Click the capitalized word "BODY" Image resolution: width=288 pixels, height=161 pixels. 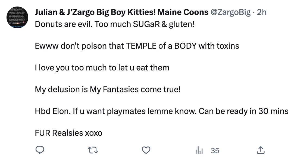[185, 46]
